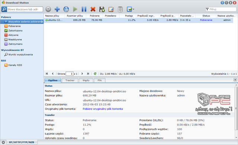
Task: Refresh the task list with green arrow
Action: click(x=95, y=74)
